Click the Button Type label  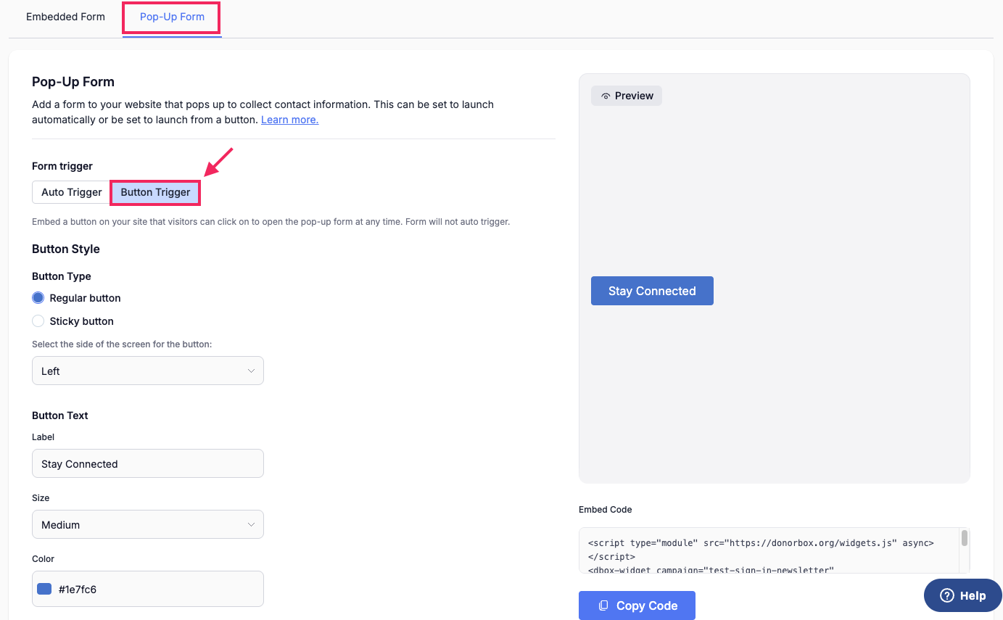(x=62, y=276)
